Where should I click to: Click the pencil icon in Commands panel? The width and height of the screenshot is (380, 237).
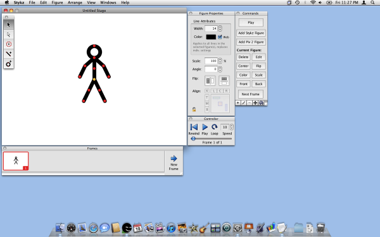coord(244,103)
